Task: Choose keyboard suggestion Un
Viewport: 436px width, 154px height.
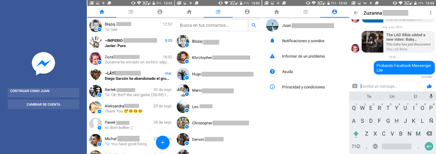Action: 392,96
